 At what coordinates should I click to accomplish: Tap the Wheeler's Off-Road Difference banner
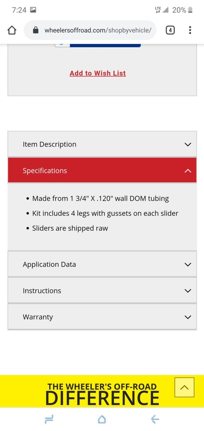tap(102, 391)
